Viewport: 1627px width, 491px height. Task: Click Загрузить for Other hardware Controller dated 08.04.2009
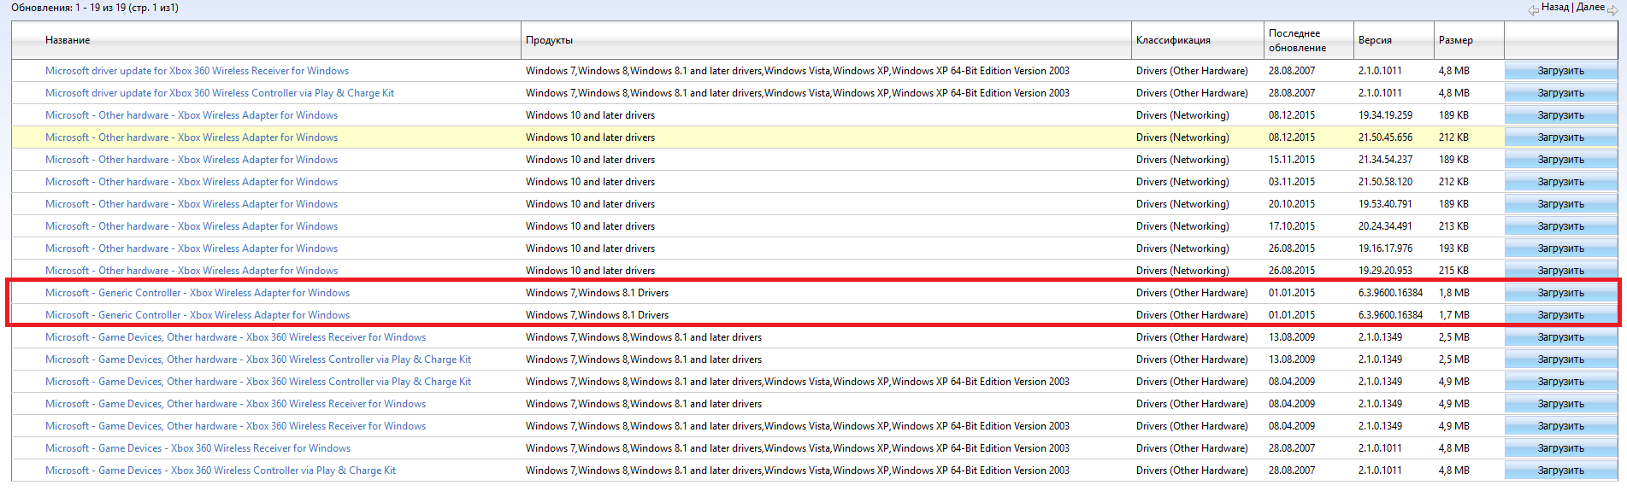click(1560, 382)
